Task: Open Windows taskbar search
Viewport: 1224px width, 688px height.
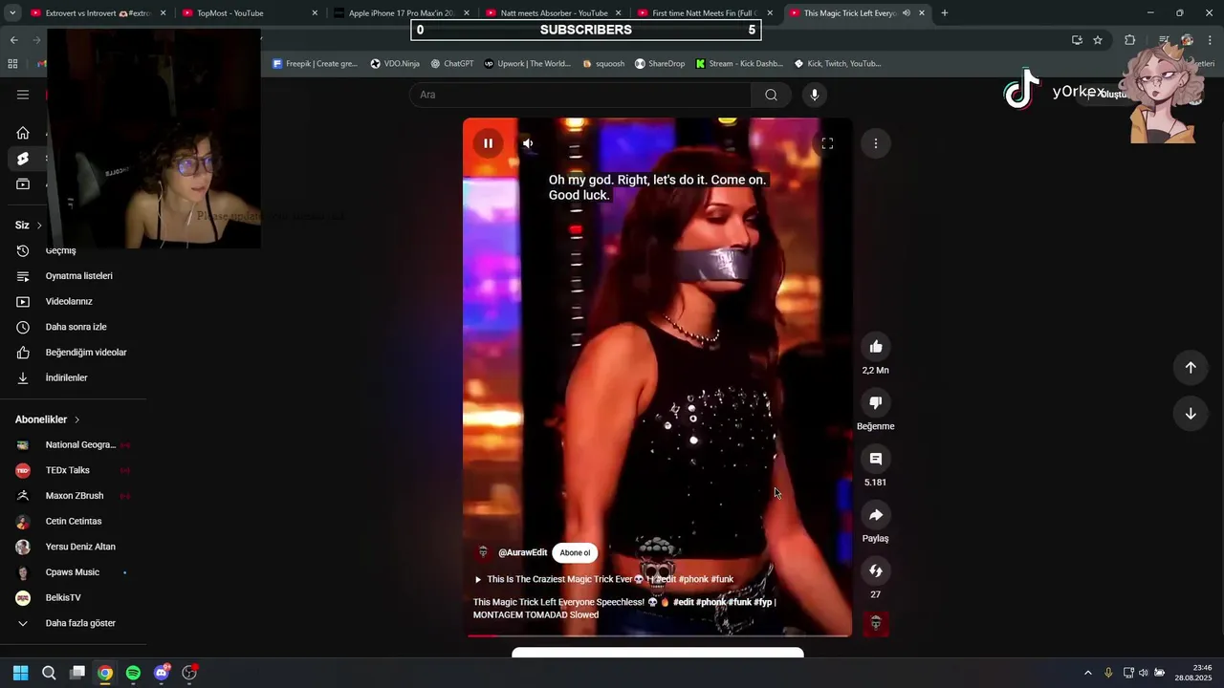Action: coord(49,673)
